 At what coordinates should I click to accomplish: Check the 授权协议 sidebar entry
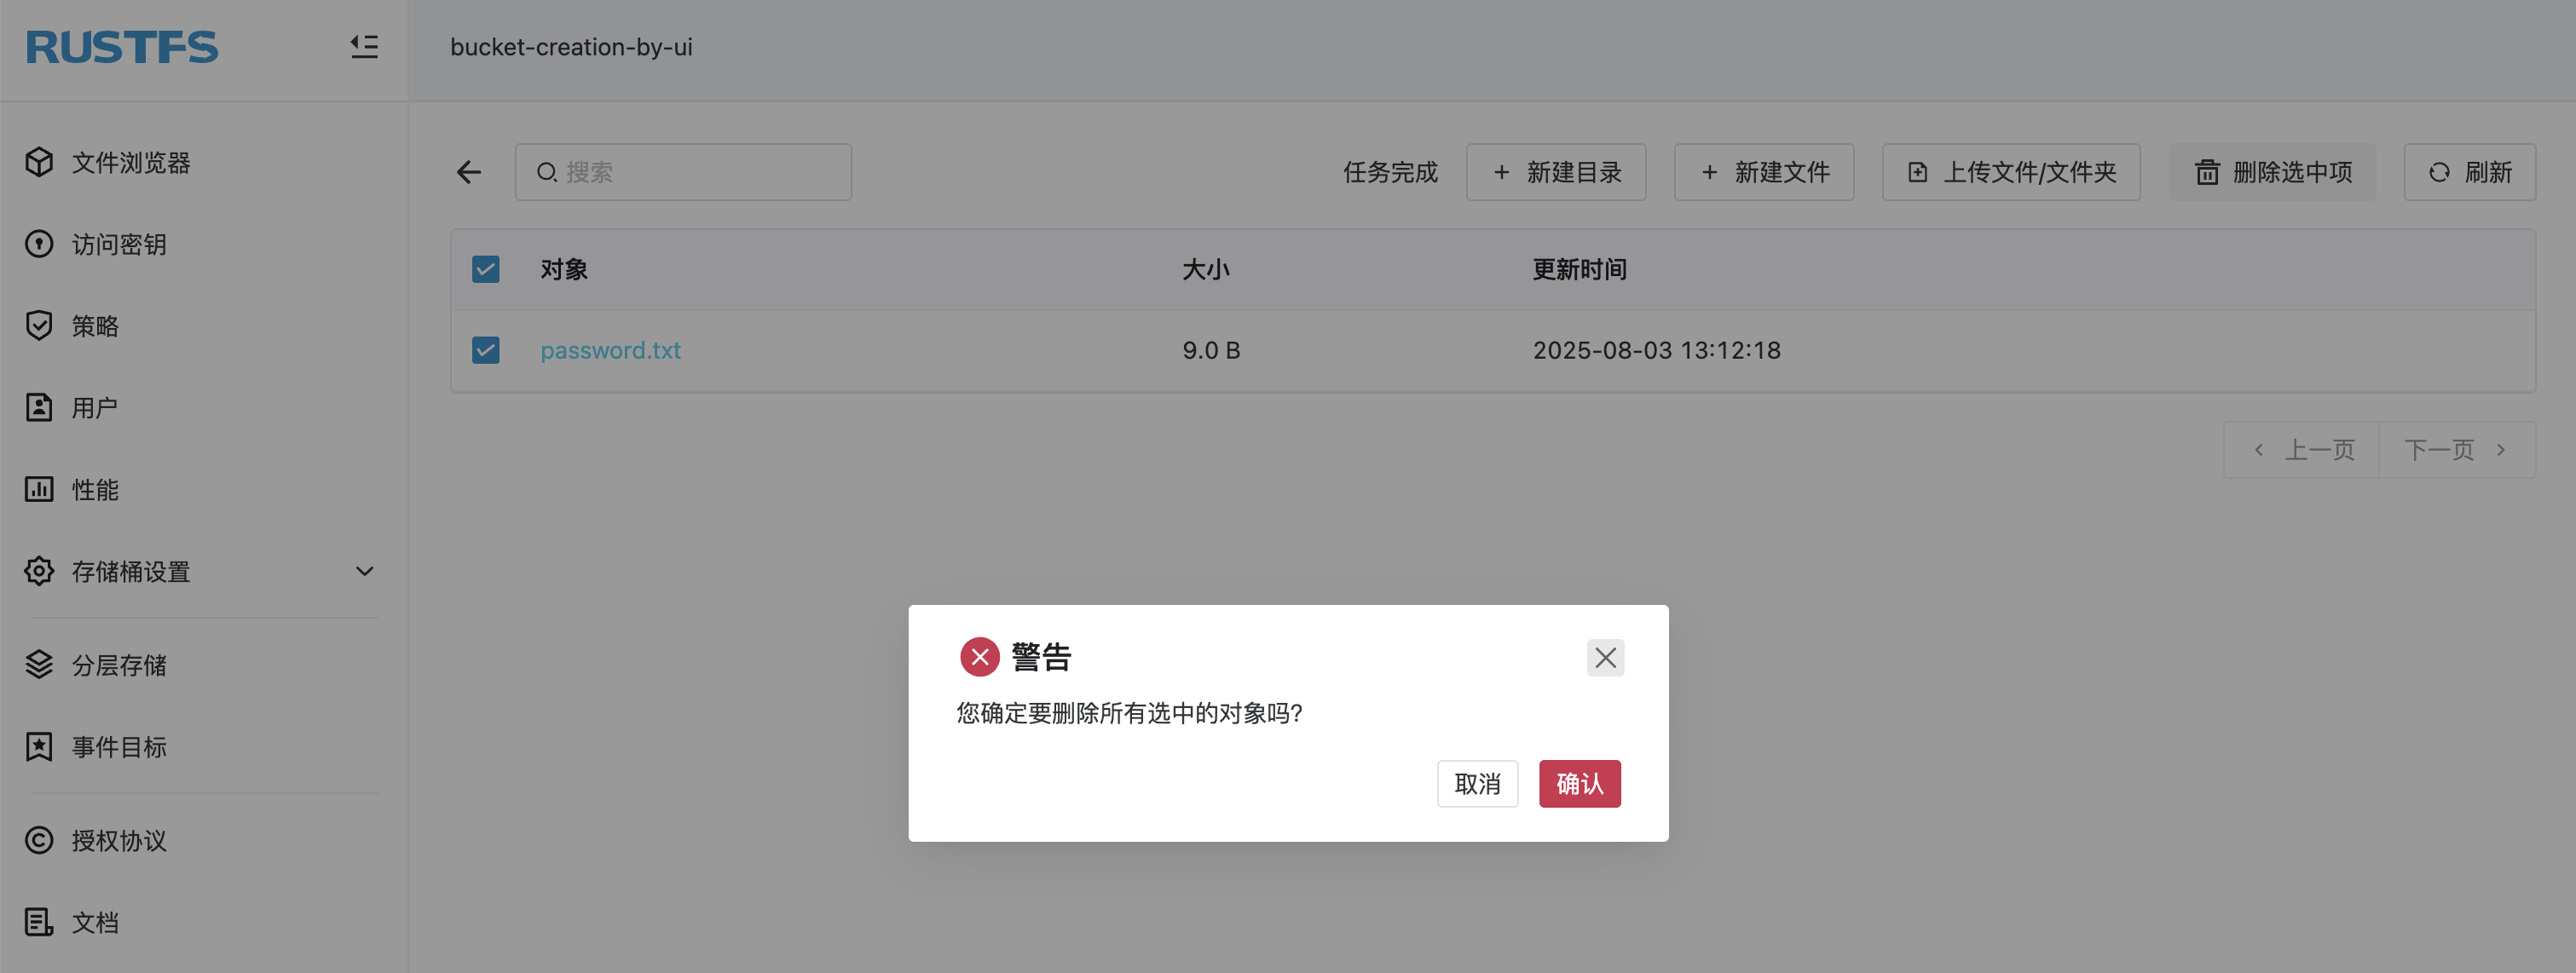(120, 840)
